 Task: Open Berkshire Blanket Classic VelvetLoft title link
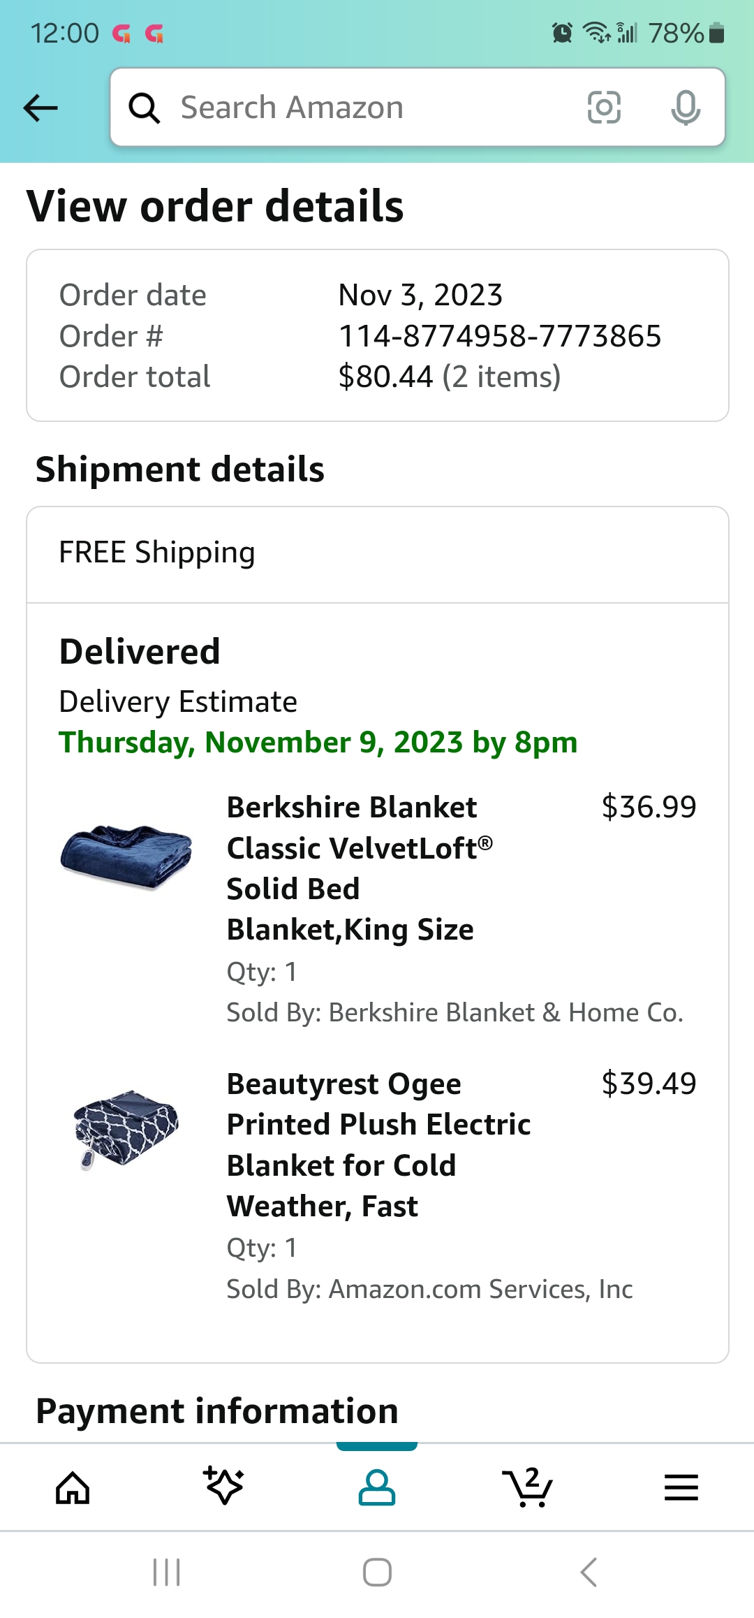pos(360,868)
